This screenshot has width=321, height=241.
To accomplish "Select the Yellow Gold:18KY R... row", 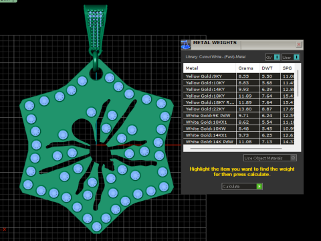I will (x=239, y=102).
